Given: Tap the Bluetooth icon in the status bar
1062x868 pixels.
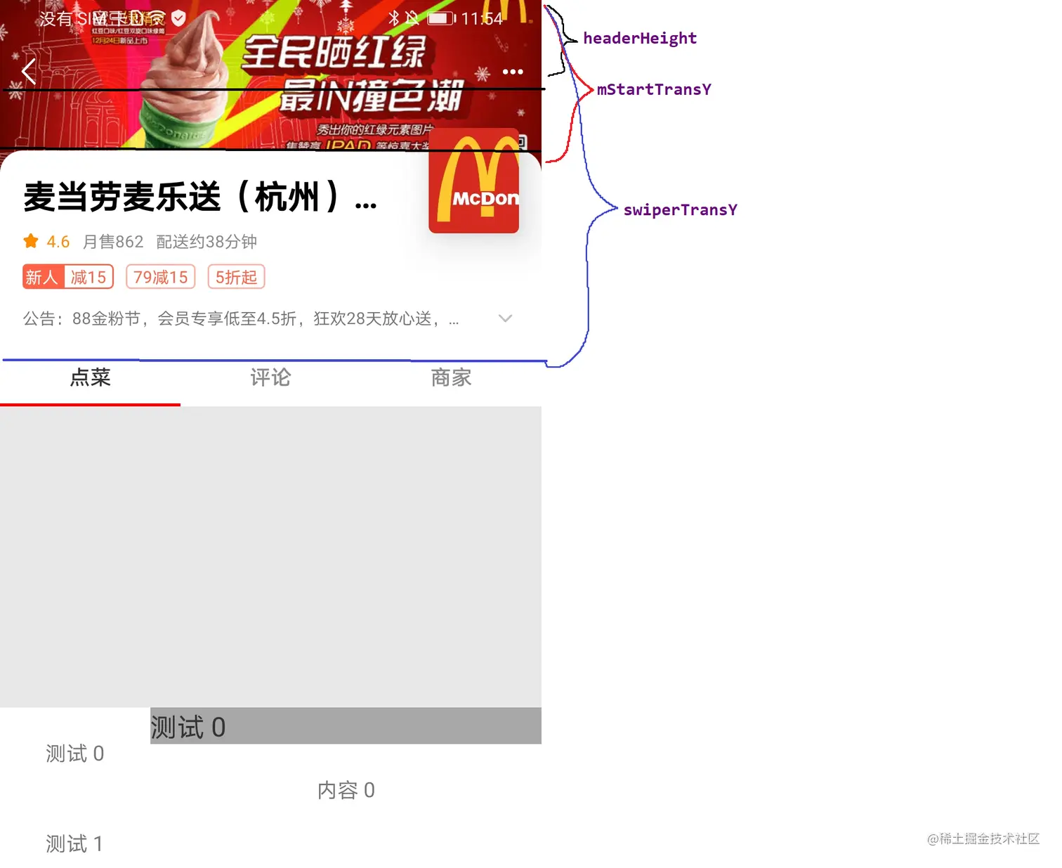Looking at the screenshot, I should point(394,18).
